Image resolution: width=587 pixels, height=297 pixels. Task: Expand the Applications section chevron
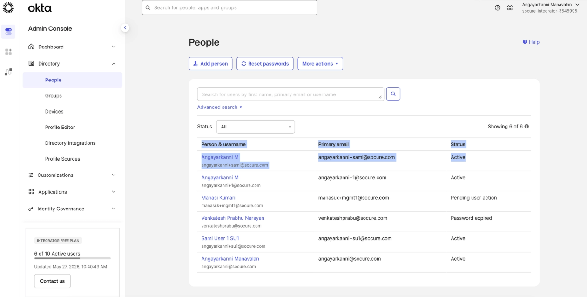tap(114, 192)
